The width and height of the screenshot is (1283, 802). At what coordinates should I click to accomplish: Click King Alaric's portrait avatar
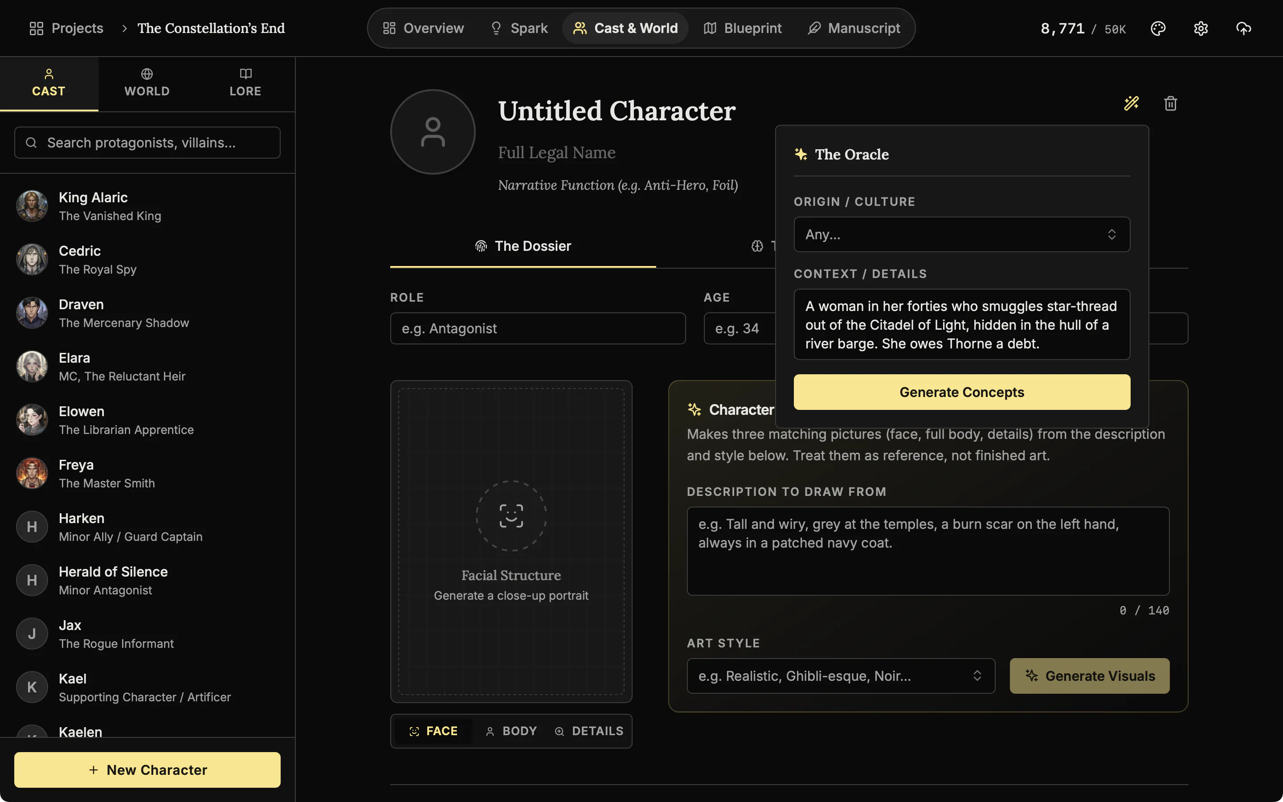[32, 206]
